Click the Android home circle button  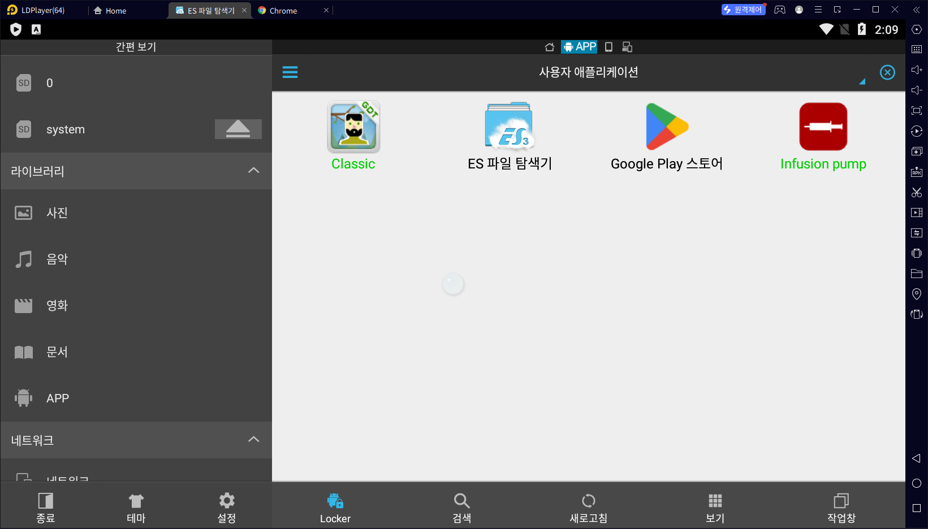pyautogui.click(x=917, y=483)
